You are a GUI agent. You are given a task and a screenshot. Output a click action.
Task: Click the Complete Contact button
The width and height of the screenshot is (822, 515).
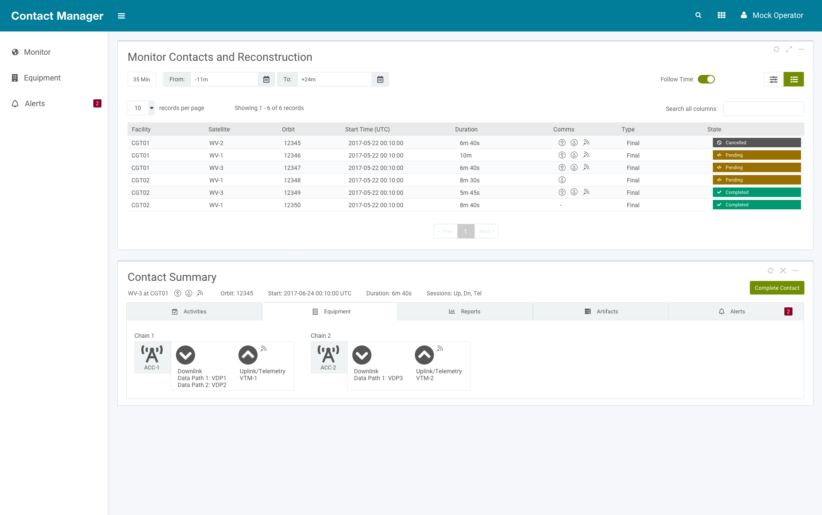(x=777, y=288)
